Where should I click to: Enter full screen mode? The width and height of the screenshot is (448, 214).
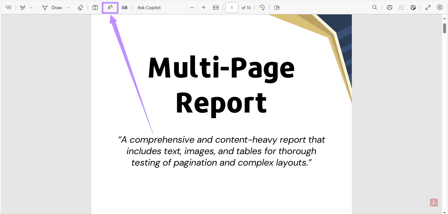[x=428, y=8]
